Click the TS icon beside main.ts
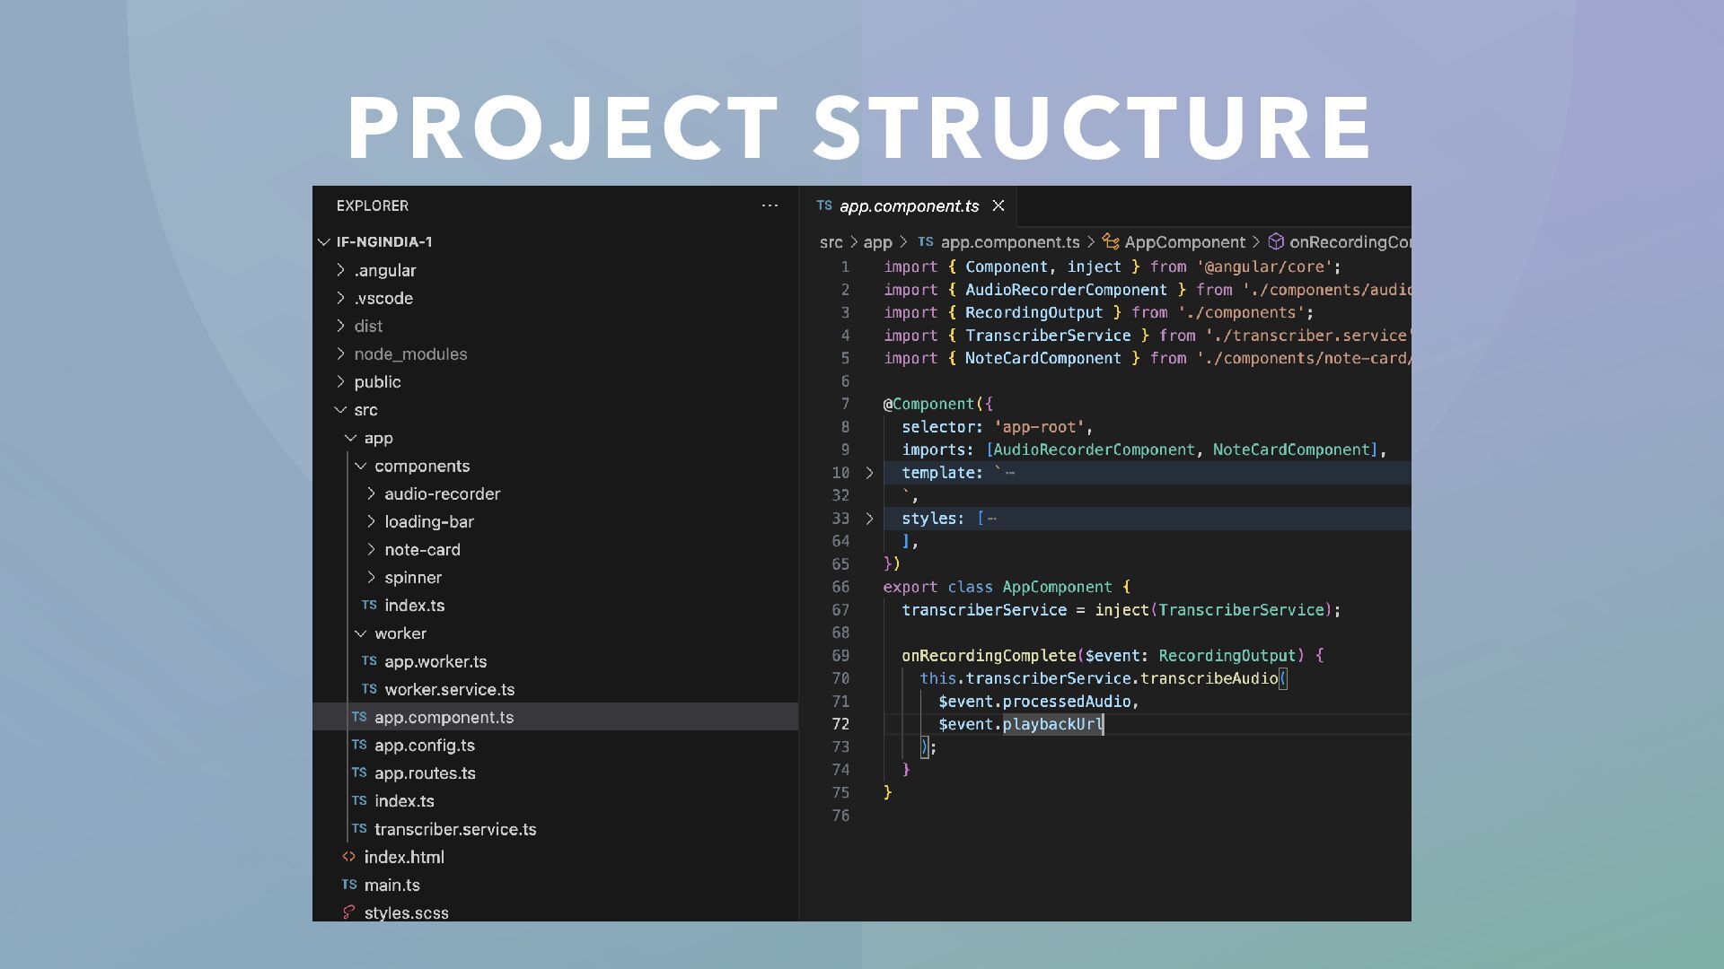The height and width of the screenshot is (969, 1724). pos(348,885)
